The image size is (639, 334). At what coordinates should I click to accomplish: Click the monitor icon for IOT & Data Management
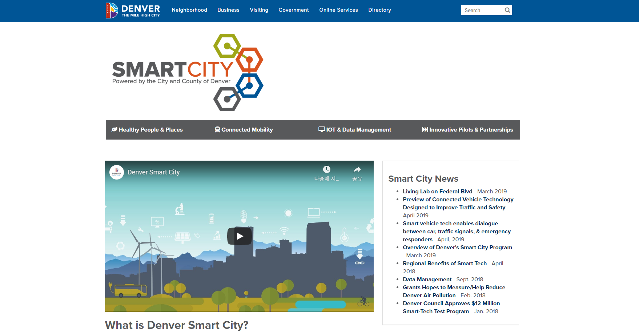coord(322,129)
